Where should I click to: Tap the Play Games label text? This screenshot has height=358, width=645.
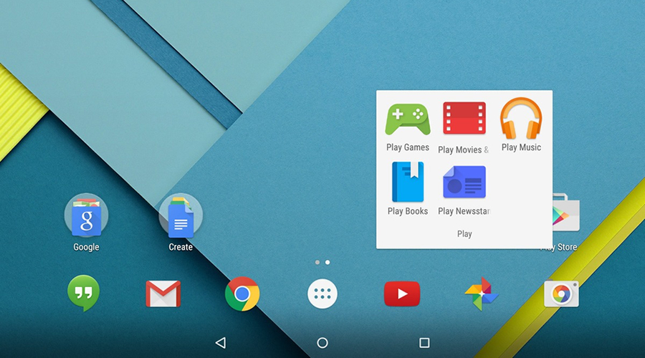408,147
